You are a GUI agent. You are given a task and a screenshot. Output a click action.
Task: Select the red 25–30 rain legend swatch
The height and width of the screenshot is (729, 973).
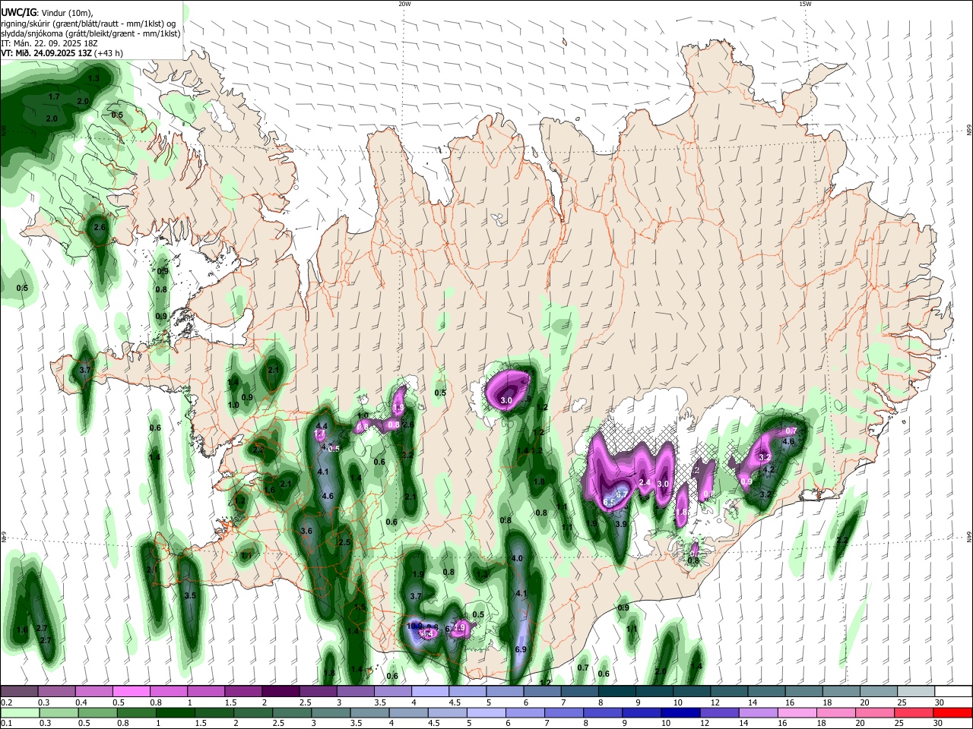(x=914, y=712)
